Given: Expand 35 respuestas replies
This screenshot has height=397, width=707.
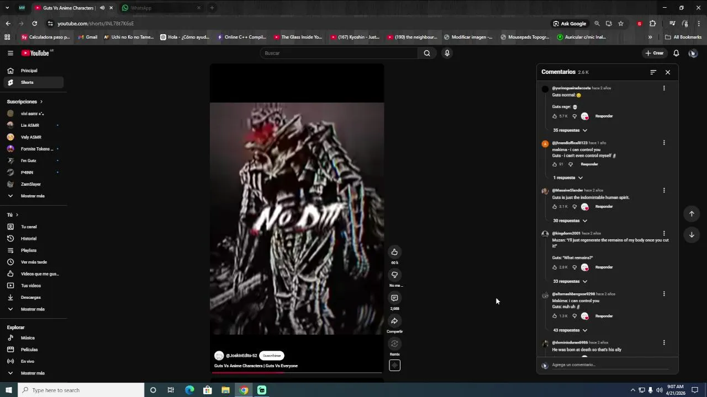Looking at the screenshot, I should pos(570,131).
